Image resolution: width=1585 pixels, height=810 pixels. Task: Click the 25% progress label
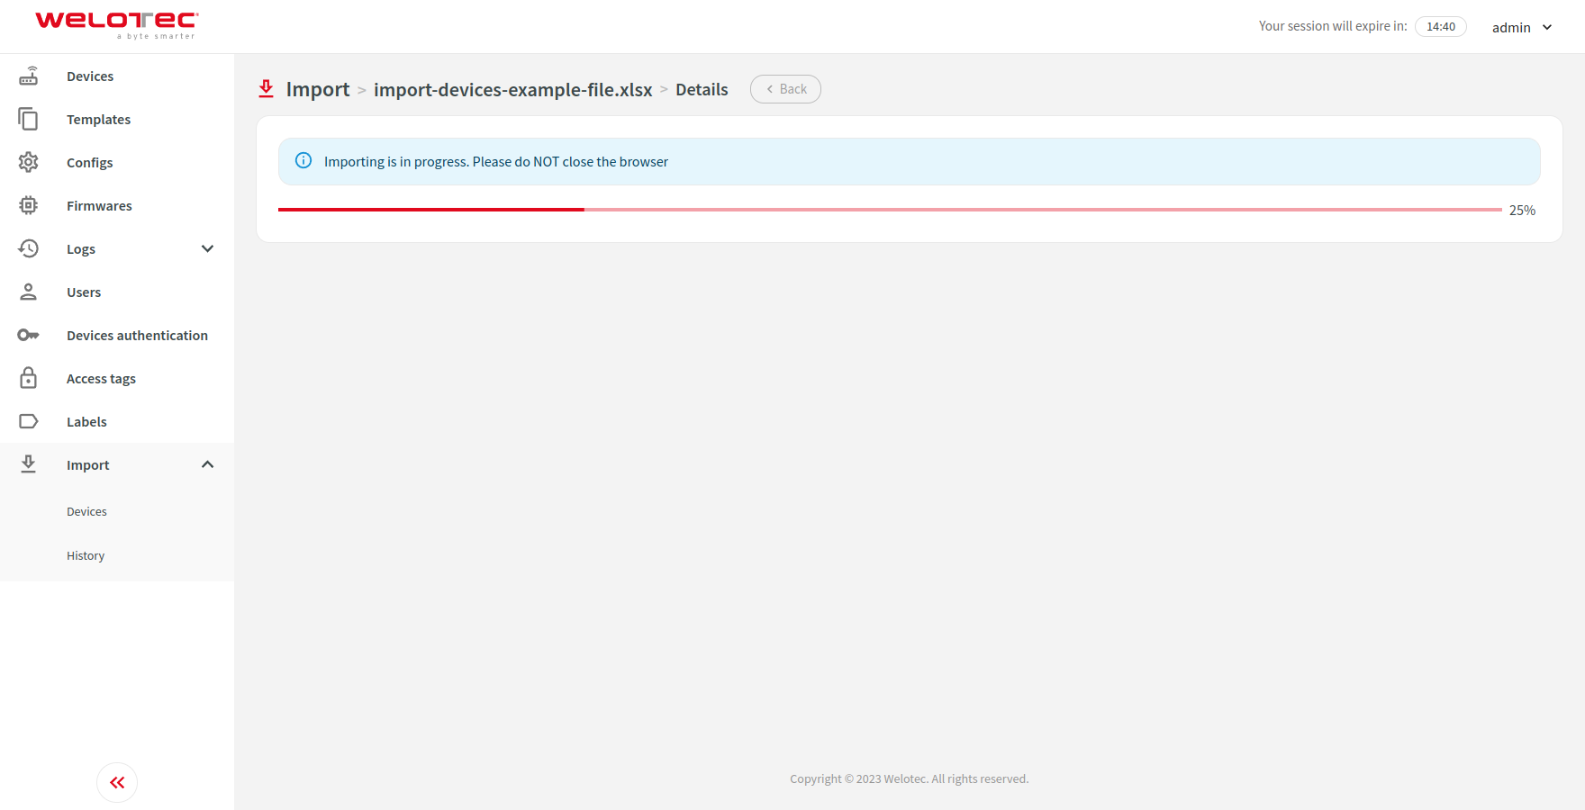pos(1522,211)
